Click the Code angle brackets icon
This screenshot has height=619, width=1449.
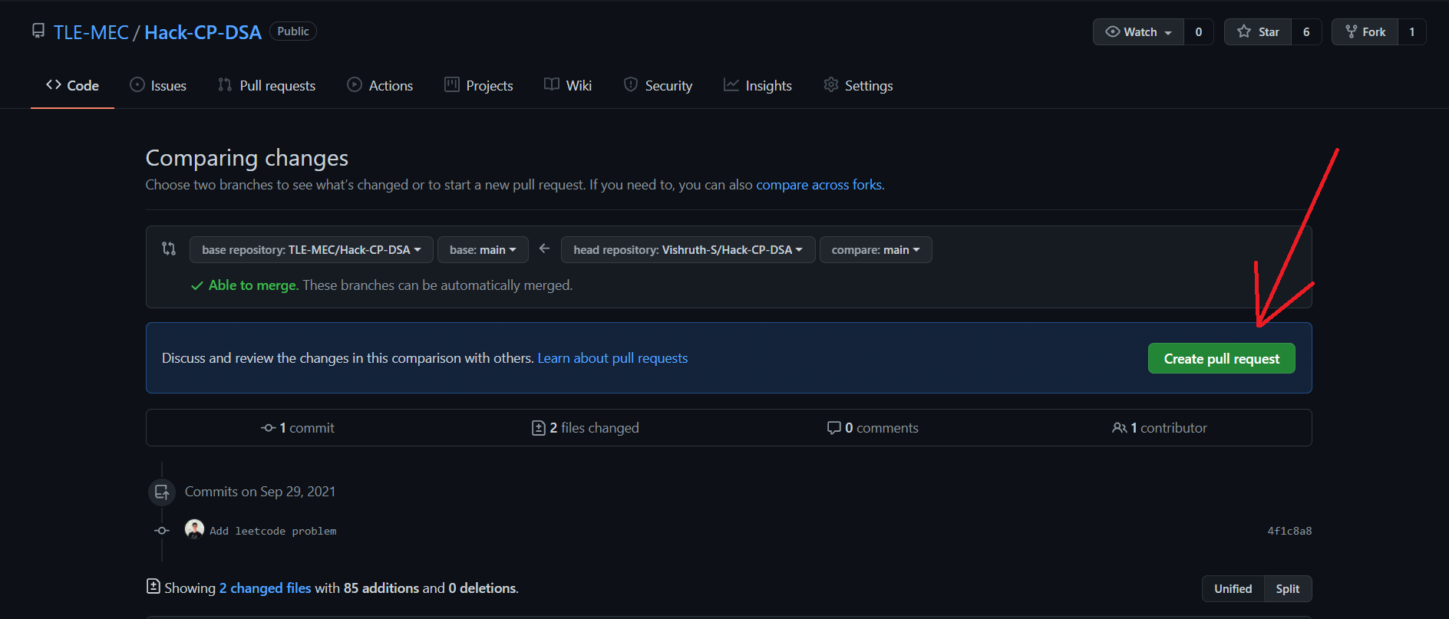54,84
